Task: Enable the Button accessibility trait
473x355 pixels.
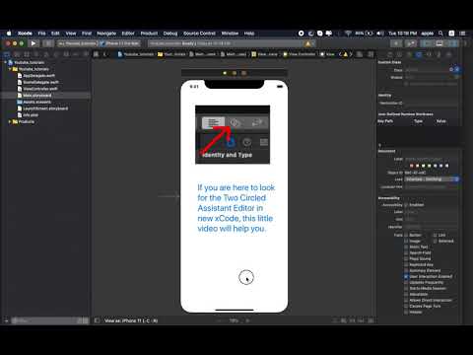Action: 406,235
